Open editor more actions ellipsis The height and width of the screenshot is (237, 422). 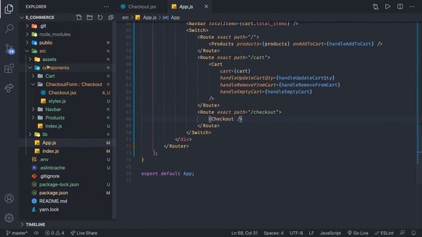pos(412,7)
